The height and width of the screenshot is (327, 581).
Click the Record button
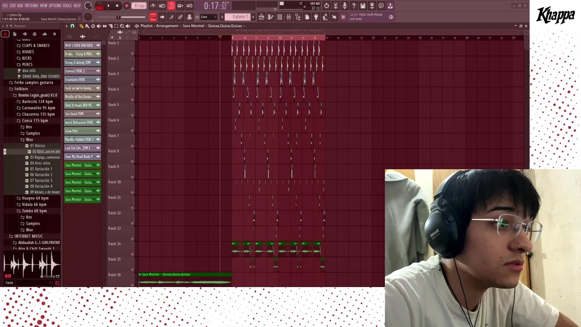pyautogui.click(x=127, y=6)
